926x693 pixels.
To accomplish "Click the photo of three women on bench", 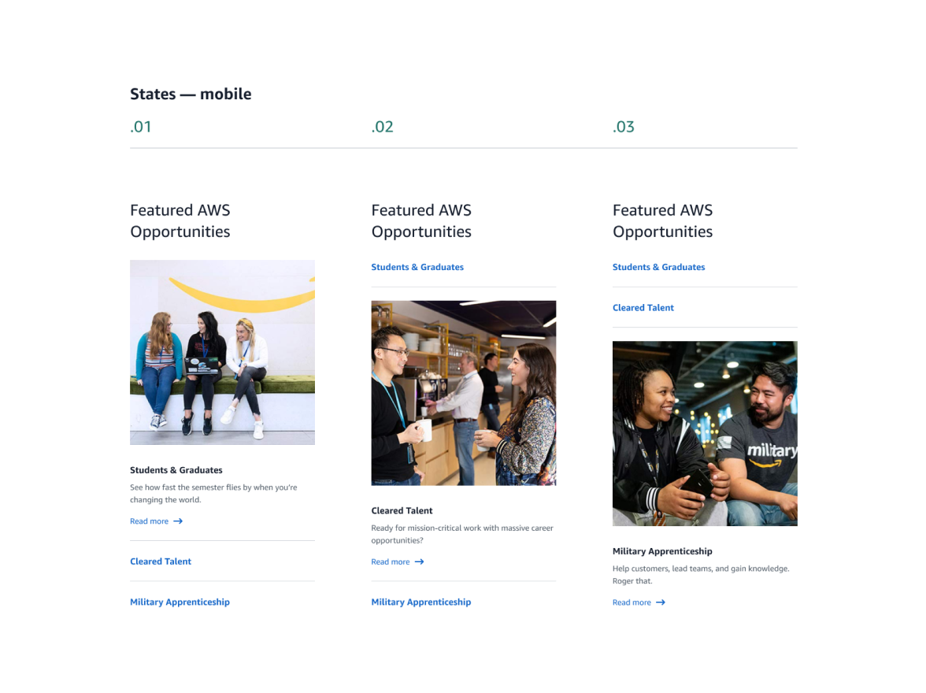I will coord(222,352).
